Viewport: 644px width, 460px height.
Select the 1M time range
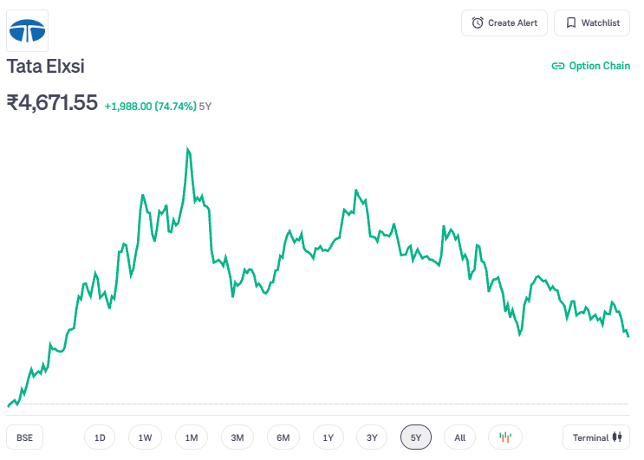pyautogui.click(x=191, y=437)
